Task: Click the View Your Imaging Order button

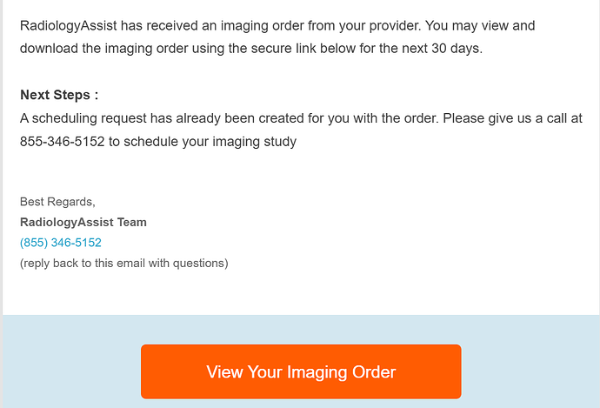Action: (301, 371)
